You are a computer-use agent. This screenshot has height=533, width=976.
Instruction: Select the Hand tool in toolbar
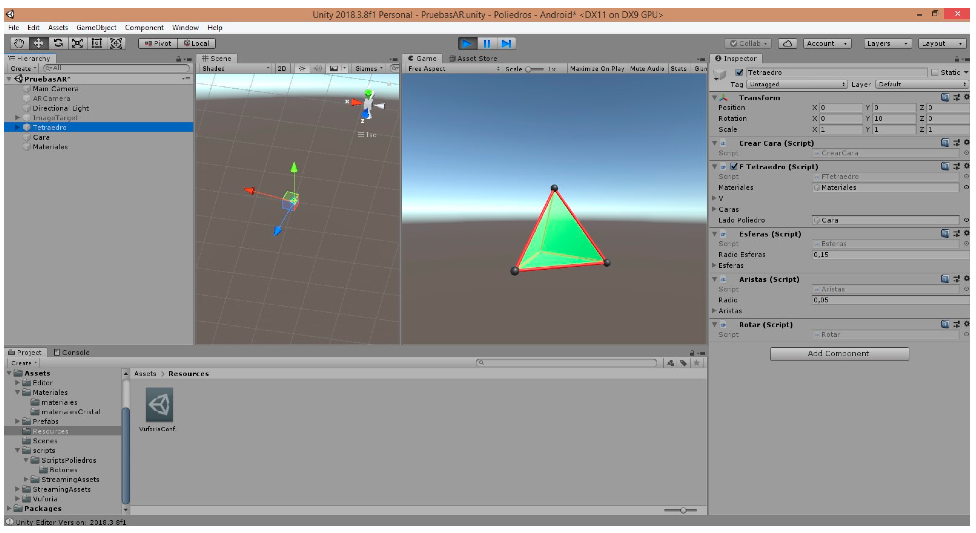[19, 43]
